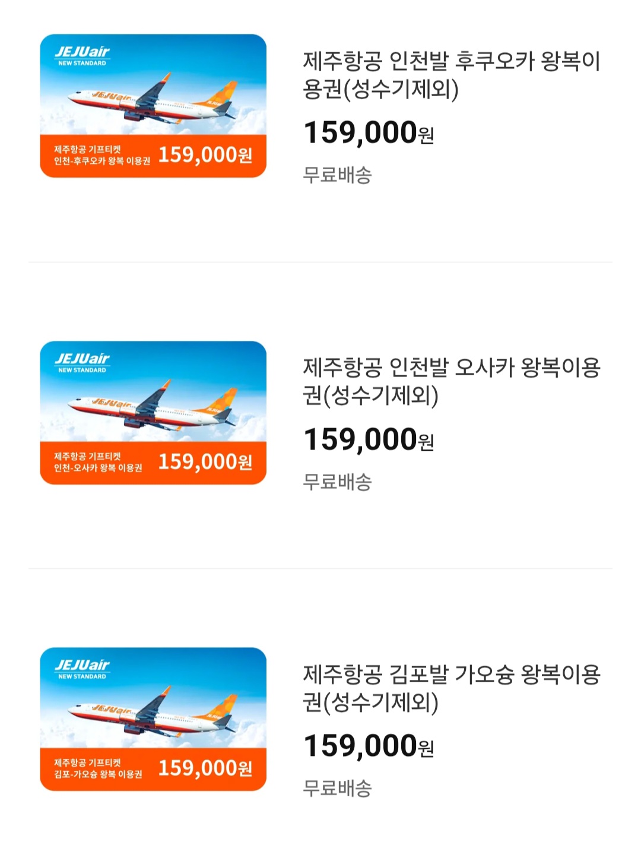
Task: Click 무료배송 label under the Osaka voucher
Action: 337,482
